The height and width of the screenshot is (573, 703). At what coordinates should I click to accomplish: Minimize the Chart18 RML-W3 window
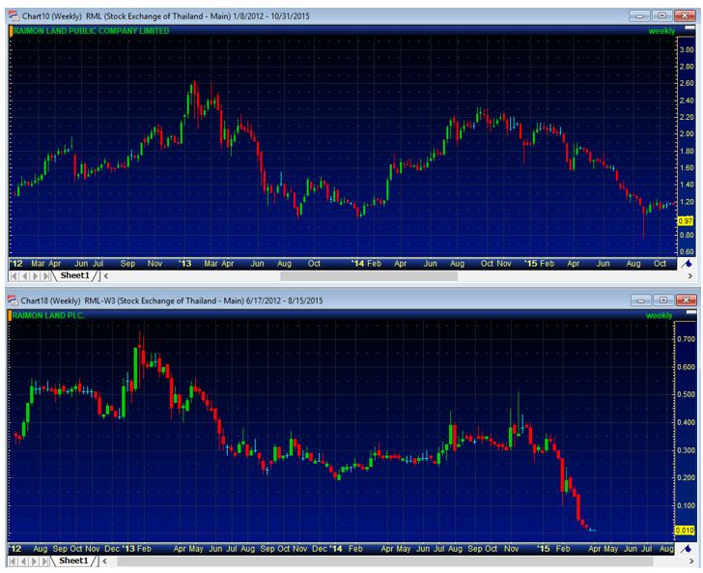point(639,301)
